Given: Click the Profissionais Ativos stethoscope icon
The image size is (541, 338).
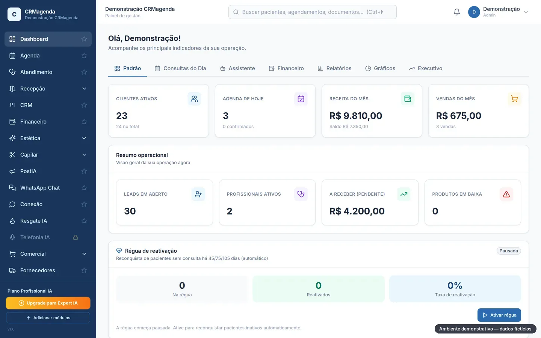Looking at the screenshot, I should pyautogui.click(x=301, y=194).
